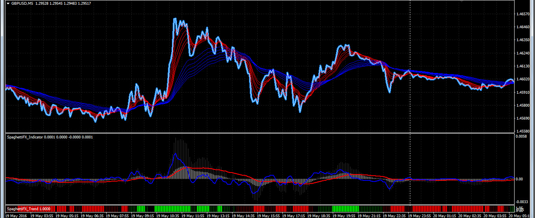Click the 19 May 13:15 time label
This screenshot has height=218, width=535.
click(218, 216)
